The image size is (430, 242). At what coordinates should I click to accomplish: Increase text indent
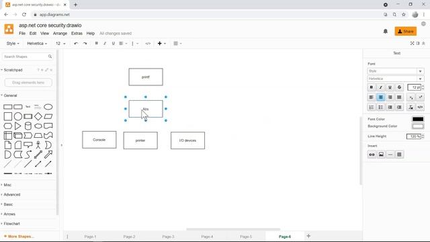tap(399, 107)
